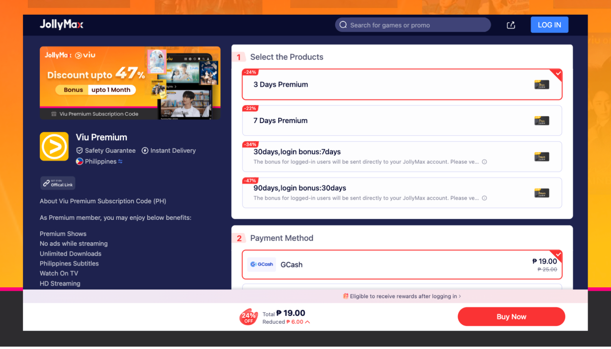Click the Buy Now button

[511, 316]
